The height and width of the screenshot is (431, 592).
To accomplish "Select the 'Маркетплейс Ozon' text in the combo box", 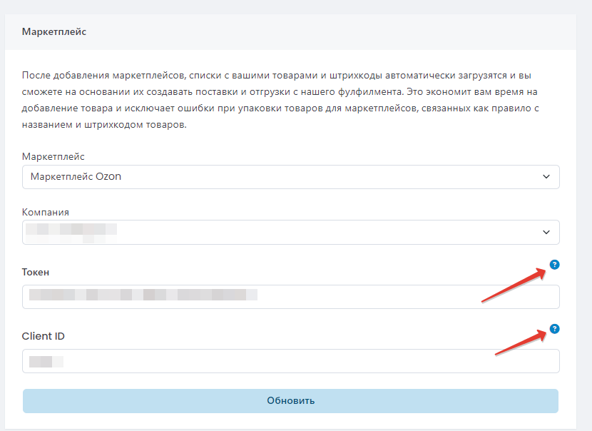I will click(76, 177).
